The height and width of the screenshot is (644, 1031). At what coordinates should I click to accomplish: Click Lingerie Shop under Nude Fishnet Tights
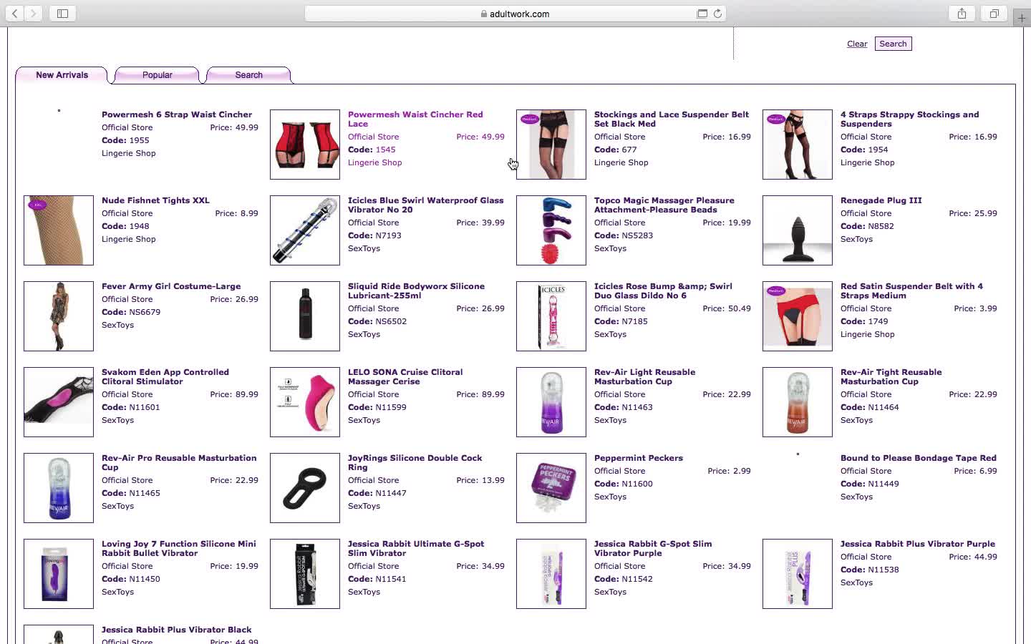pos(129,239)
